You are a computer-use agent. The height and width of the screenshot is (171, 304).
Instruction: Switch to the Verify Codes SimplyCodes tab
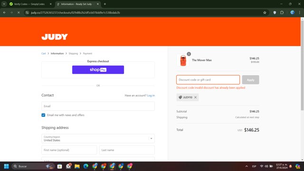29,4
